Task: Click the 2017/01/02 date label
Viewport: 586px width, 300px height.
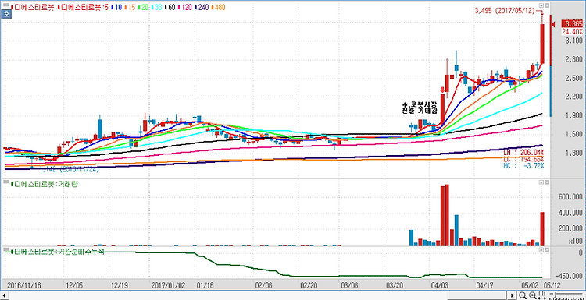Action: point(168,284)
